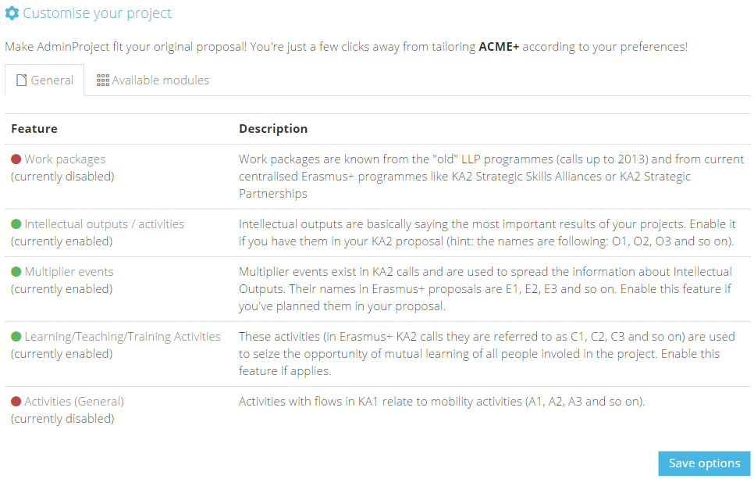Click the Customise your project heading
The width and height of the screenshot is (754, 479).
(x=97, y=13)
